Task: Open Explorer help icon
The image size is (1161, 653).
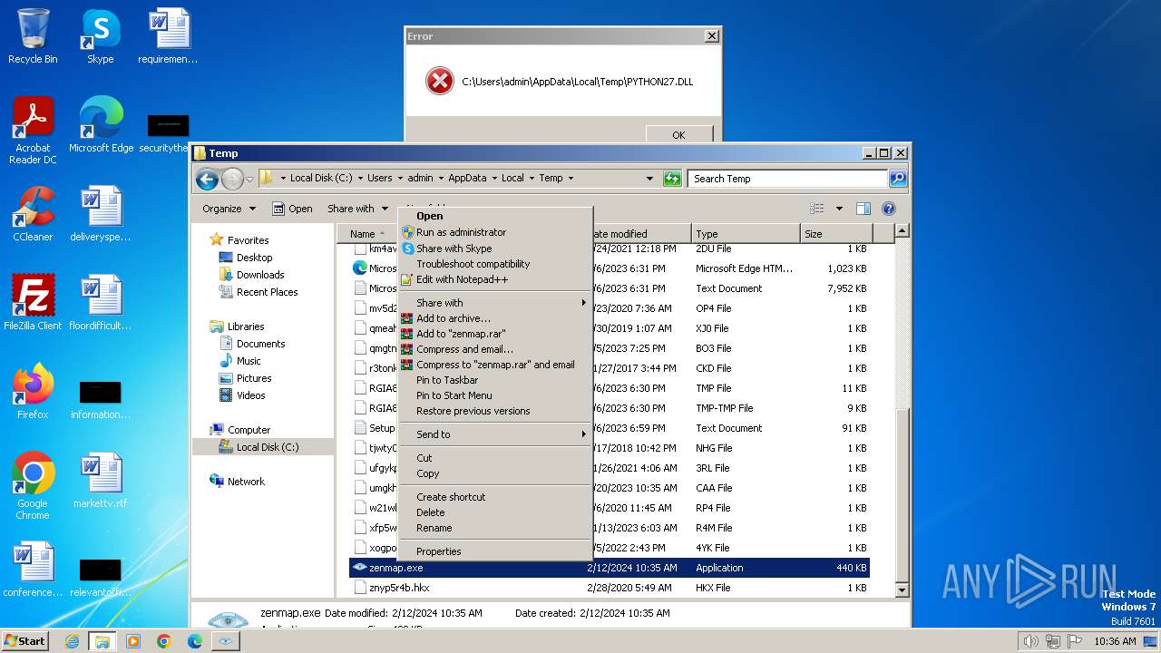Action: coord(889,209)
